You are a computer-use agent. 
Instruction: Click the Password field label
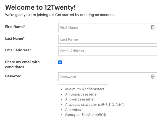[13, 76]
